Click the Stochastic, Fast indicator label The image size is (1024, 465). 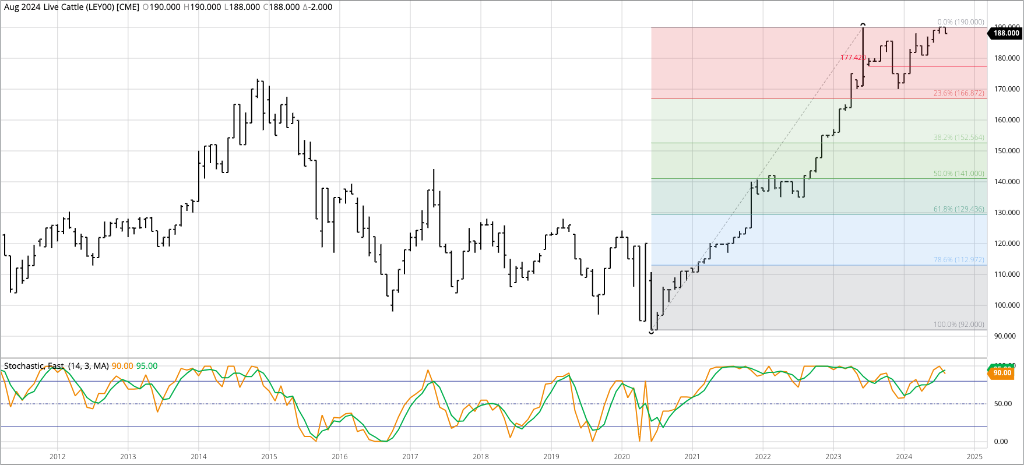[x=34, y=366]
